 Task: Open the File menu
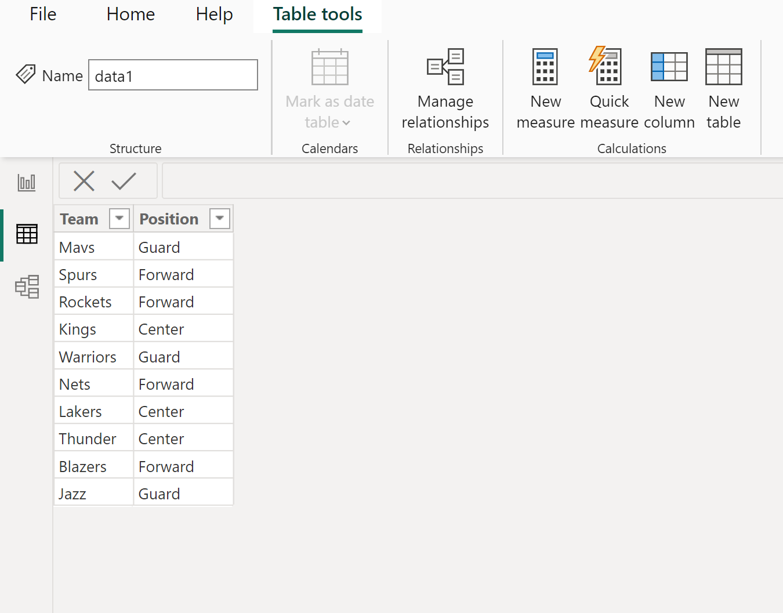pos(43,14)
